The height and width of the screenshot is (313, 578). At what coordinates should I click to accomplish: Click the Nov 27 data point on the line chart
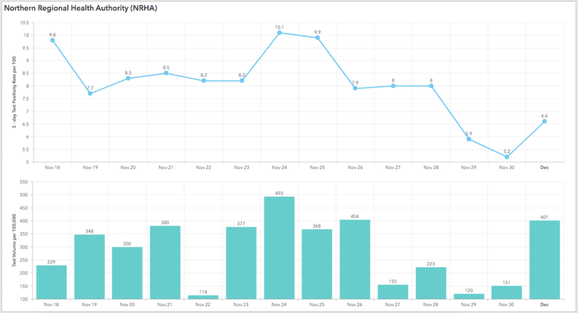393,86
